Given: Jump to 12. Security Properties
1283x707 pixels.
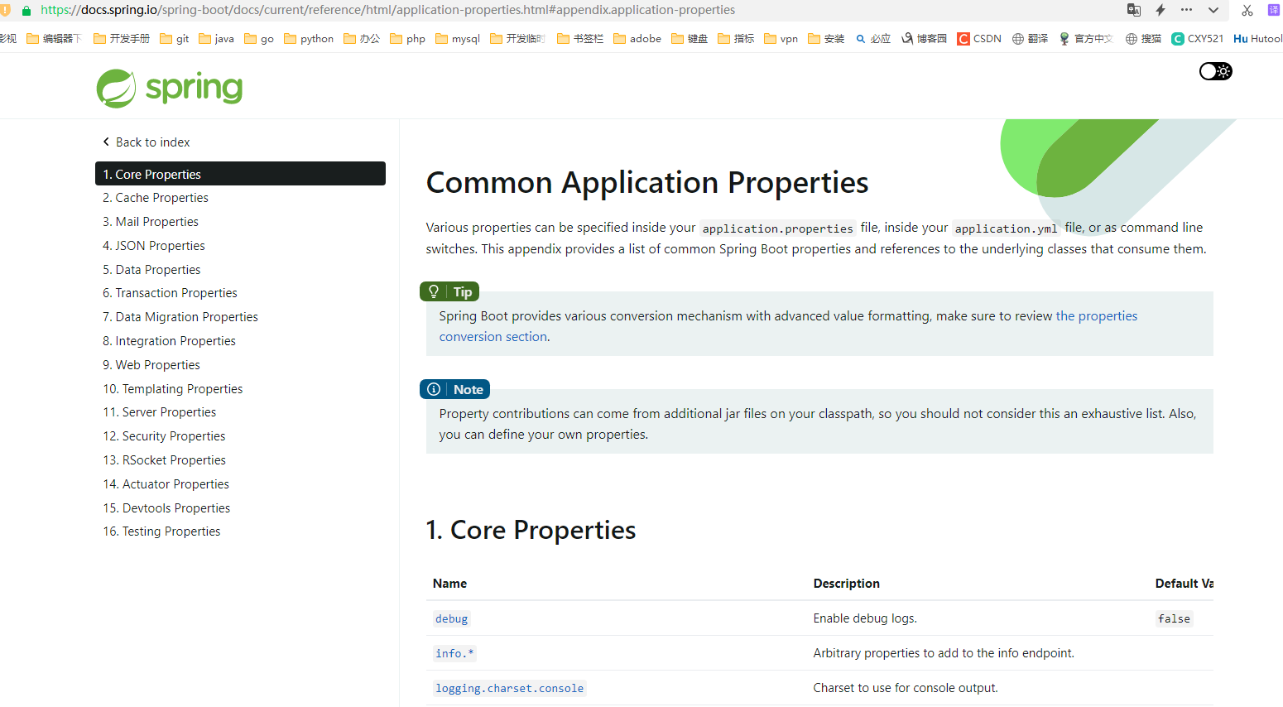Looking at the screenshot, I should tap(164, 436).
